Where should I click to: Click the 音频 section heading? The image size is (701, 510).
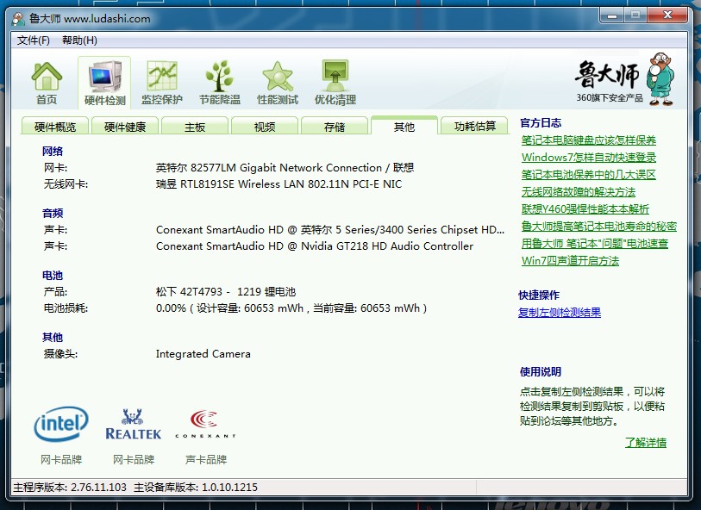53,214
